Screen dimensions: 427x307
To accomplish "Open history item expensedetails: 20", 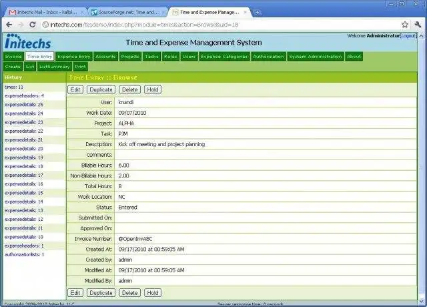I will click(24, 149).
